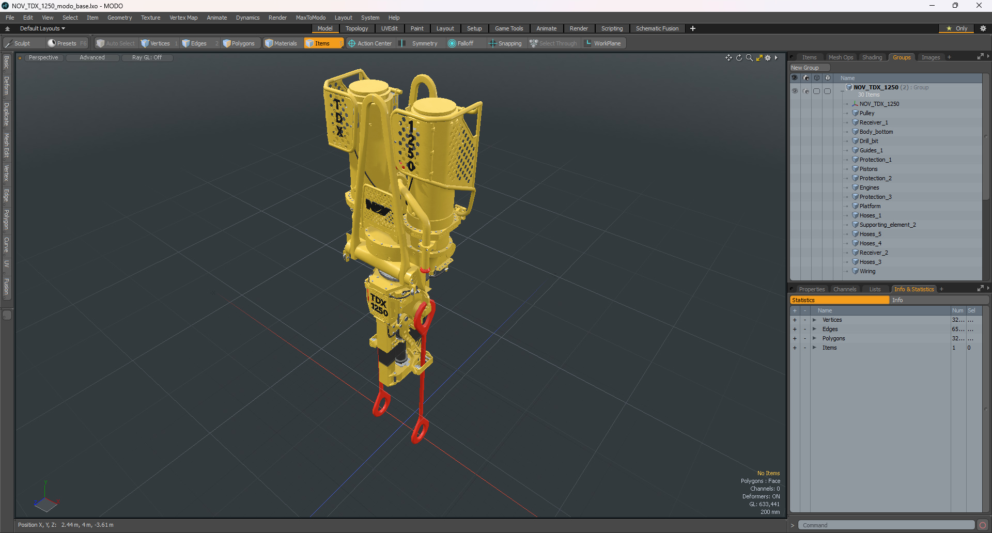Toggle the Only star button

click(x=956, y=28)
